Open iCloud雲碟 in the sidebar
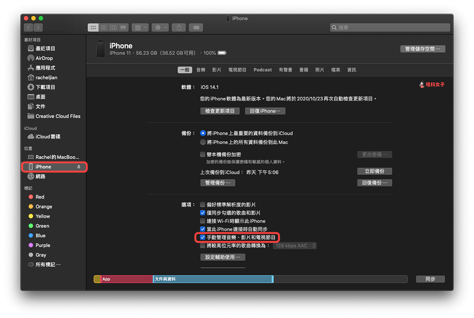This screenshot has height=318, width=474. click(x=48, y=137)
